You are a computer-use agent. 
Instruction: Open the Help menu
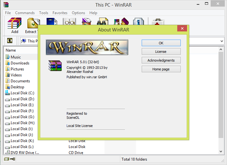point(93,13)
